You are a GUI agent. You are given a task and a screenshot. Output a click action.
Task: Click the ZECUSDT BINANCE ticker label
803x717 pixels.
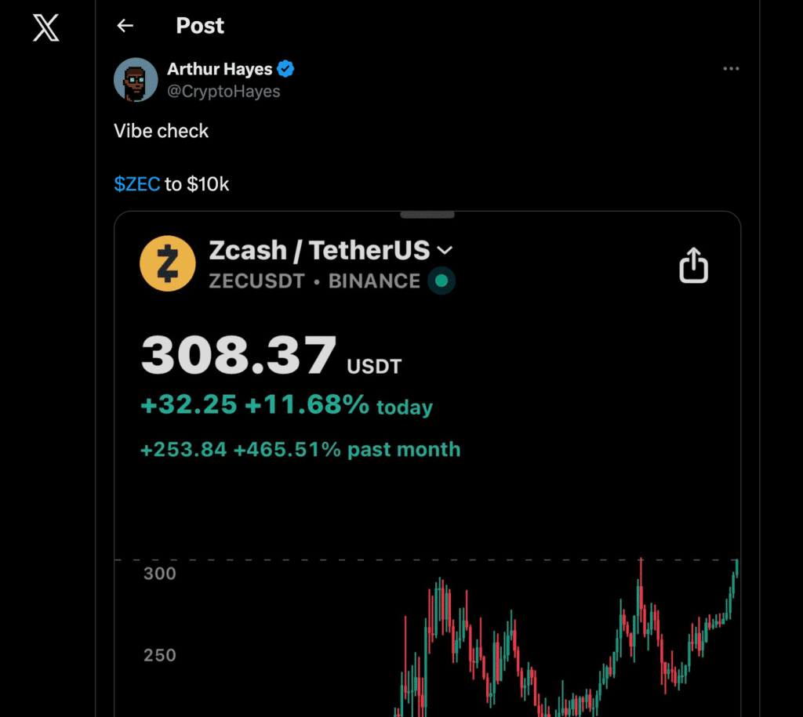pyautogui.click(x=314, y=281)
